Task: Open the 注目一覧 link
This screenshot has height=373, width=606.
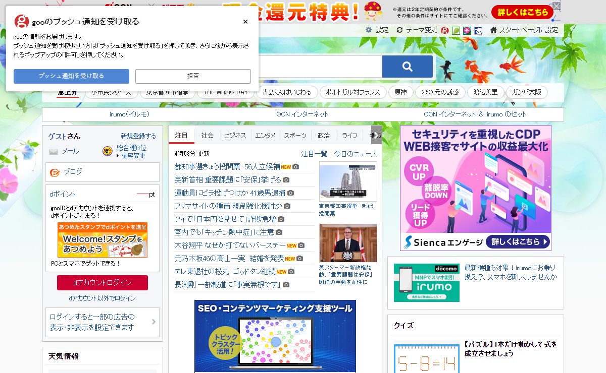Action: tap(314, 154)
